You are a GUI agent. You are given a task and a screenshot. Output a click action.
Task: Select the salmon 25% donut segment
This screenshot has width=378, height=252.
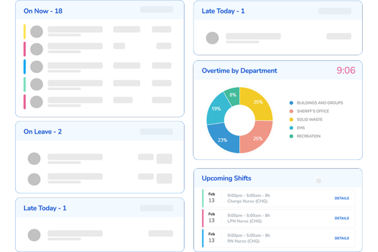pyautogui.click(x=257, y=138)
